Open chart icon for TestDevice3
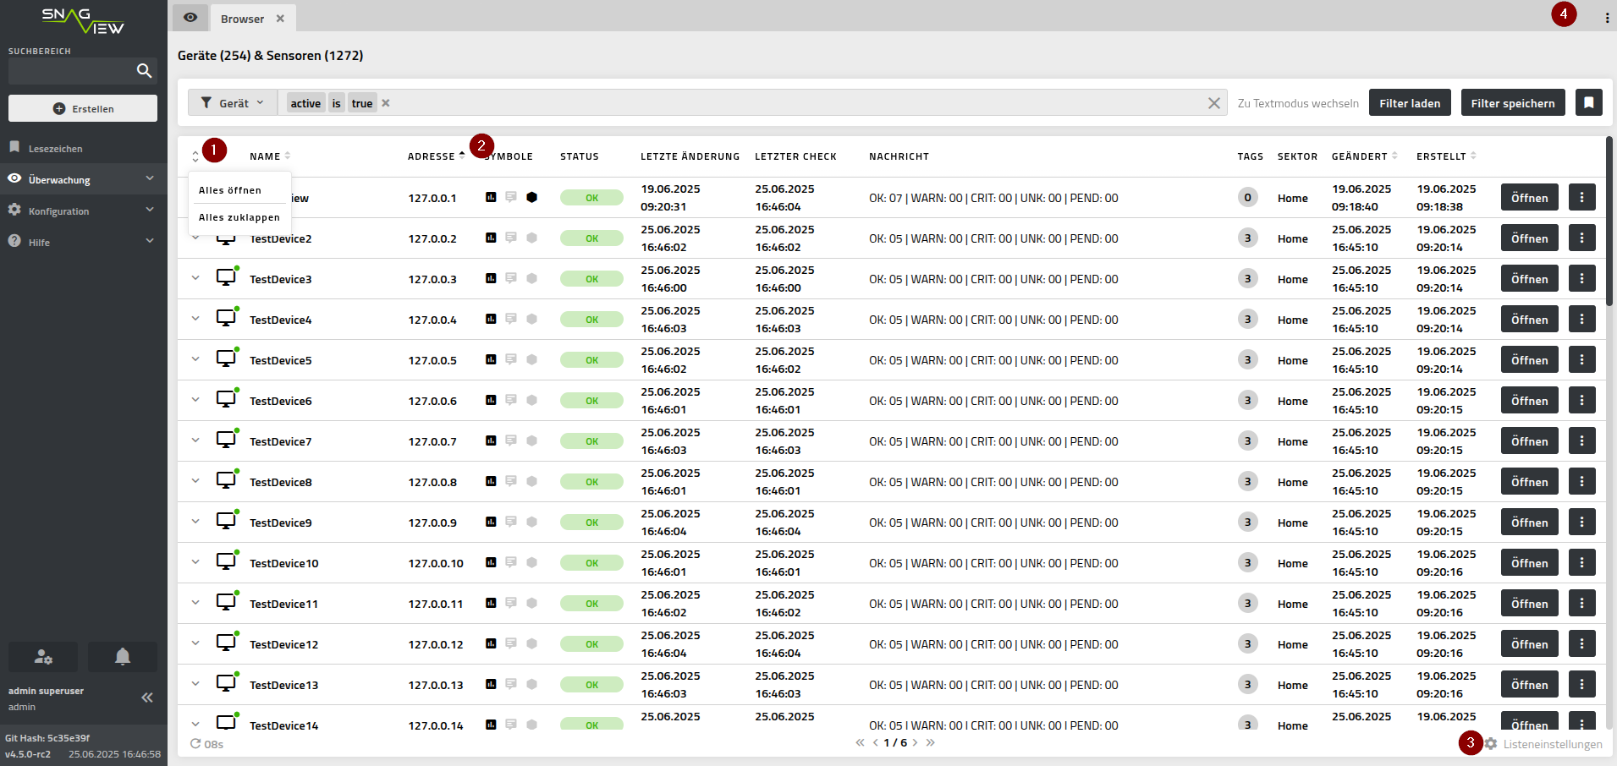 click(491, 278)
